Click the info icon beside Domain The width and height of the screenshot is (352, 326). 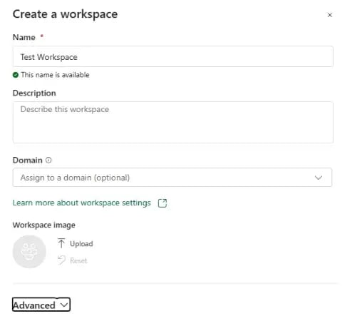tap(48, 160)
